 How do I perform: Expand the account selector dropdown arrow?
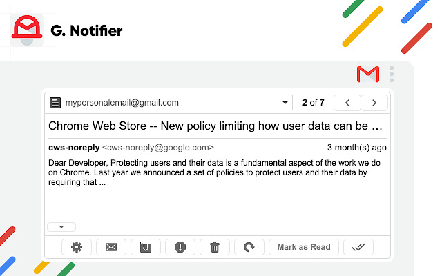285,103
